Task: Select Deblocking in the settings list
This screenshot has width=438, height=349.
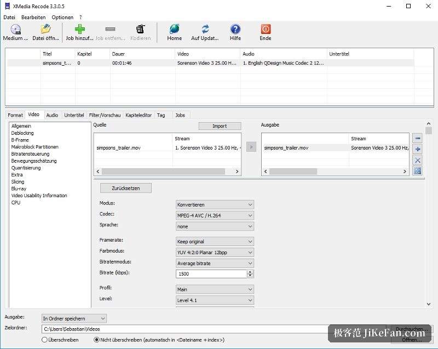Action: coord(22,133)
